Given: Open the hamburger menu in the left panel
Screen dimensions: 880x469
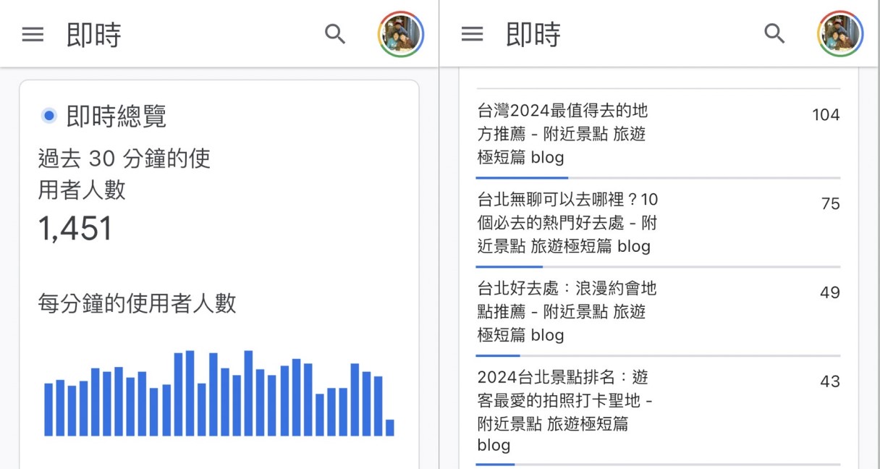Looking at the screenshot, I should (x=33, y=34).
